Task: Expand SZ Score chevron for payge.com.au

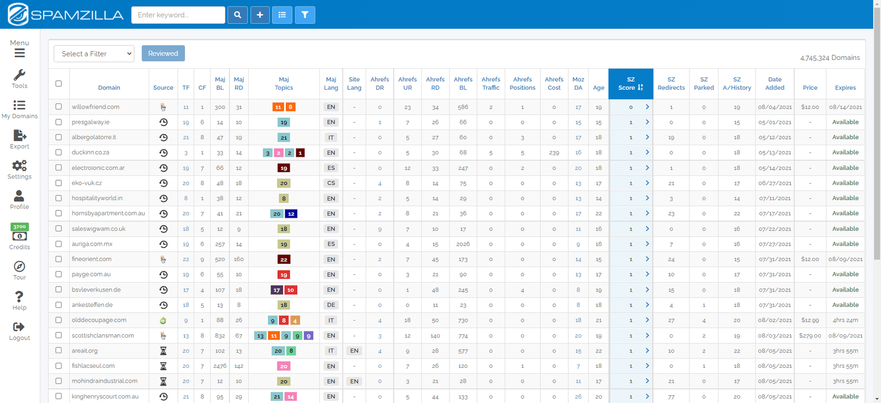Action: point(647,274)
